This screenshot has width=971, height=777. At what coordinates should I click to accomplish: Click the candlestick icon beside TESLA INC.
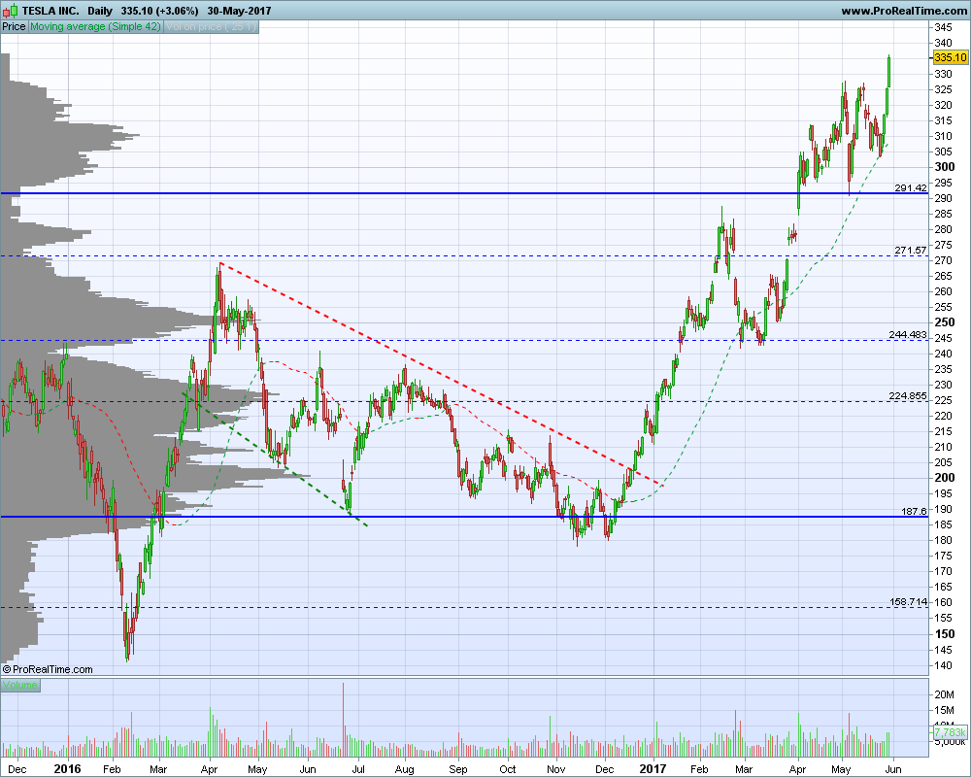click(10, 11)
